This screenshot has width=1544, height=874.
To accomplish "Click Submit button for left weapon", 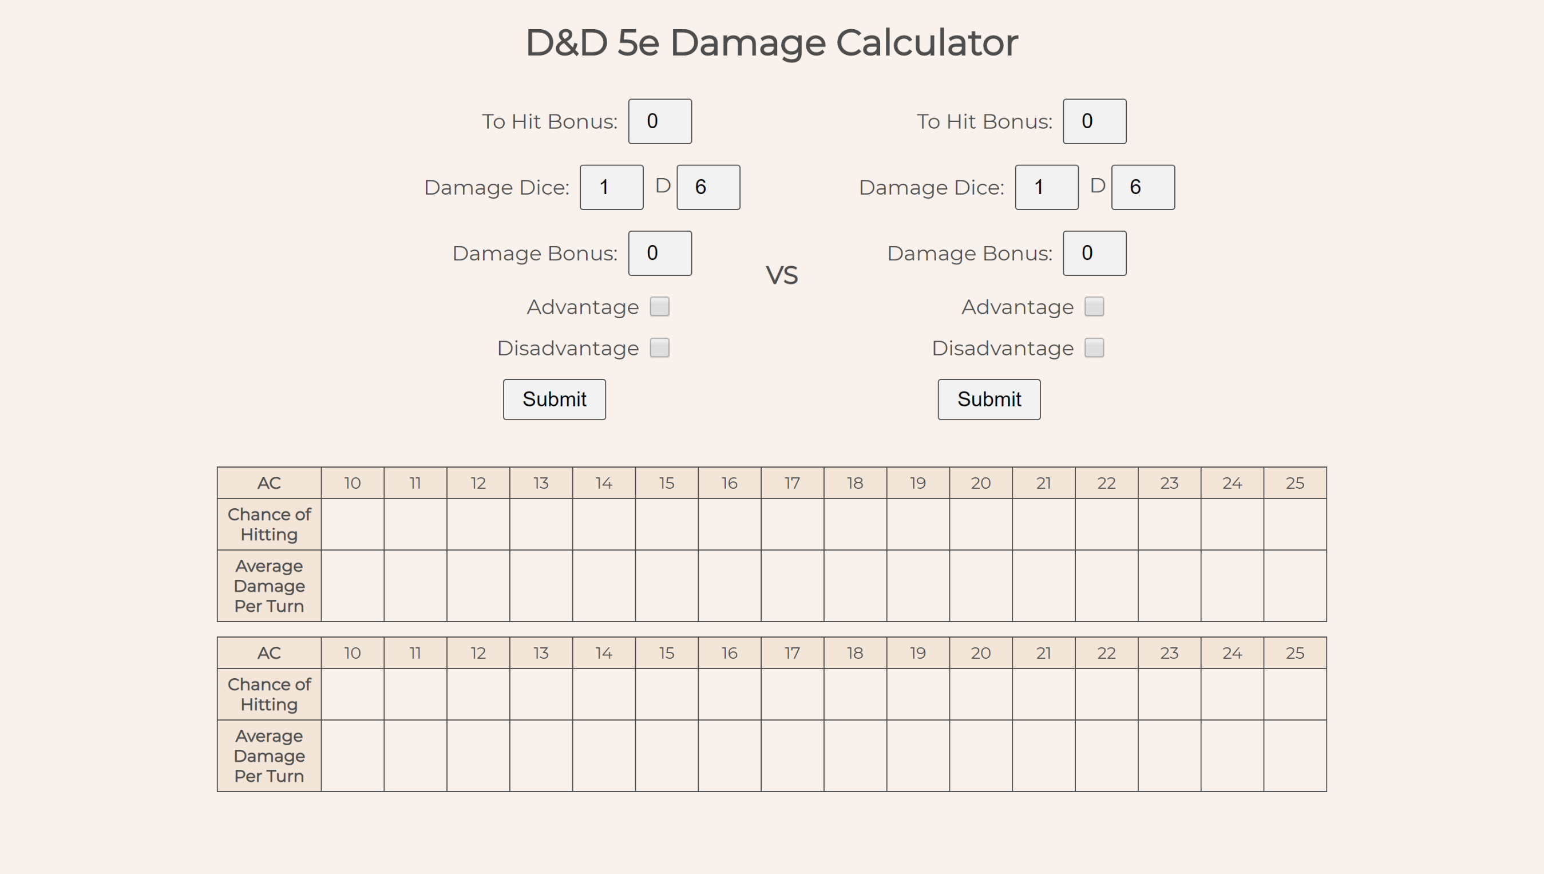I will click(555, 399).
